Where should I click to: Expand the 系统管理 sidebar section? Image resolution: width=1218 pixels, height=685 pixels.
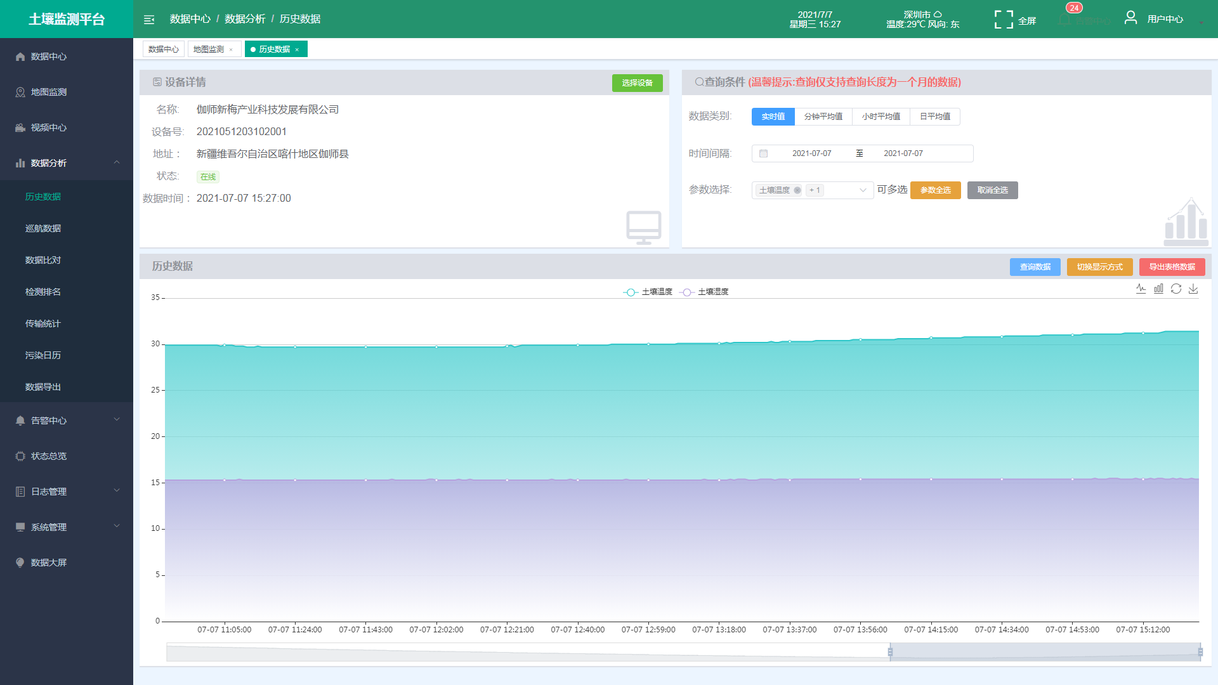[67, 527]
